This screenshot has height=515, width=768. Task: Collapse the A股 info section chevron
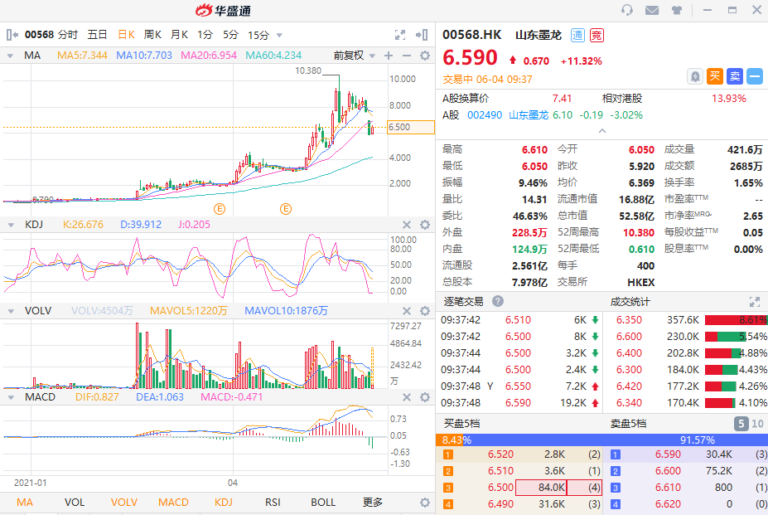602,131
